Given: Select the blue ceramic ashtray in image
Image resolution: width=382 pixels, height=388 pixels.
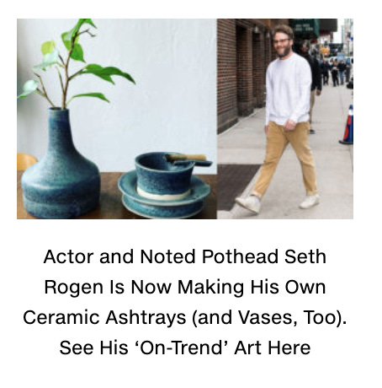Looking at the screenshot, I should click(x=165, y=185).
